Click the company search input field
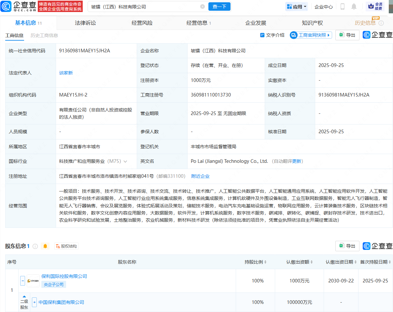The height and width of the screenshot is (312, 393). tap(143, 6)
